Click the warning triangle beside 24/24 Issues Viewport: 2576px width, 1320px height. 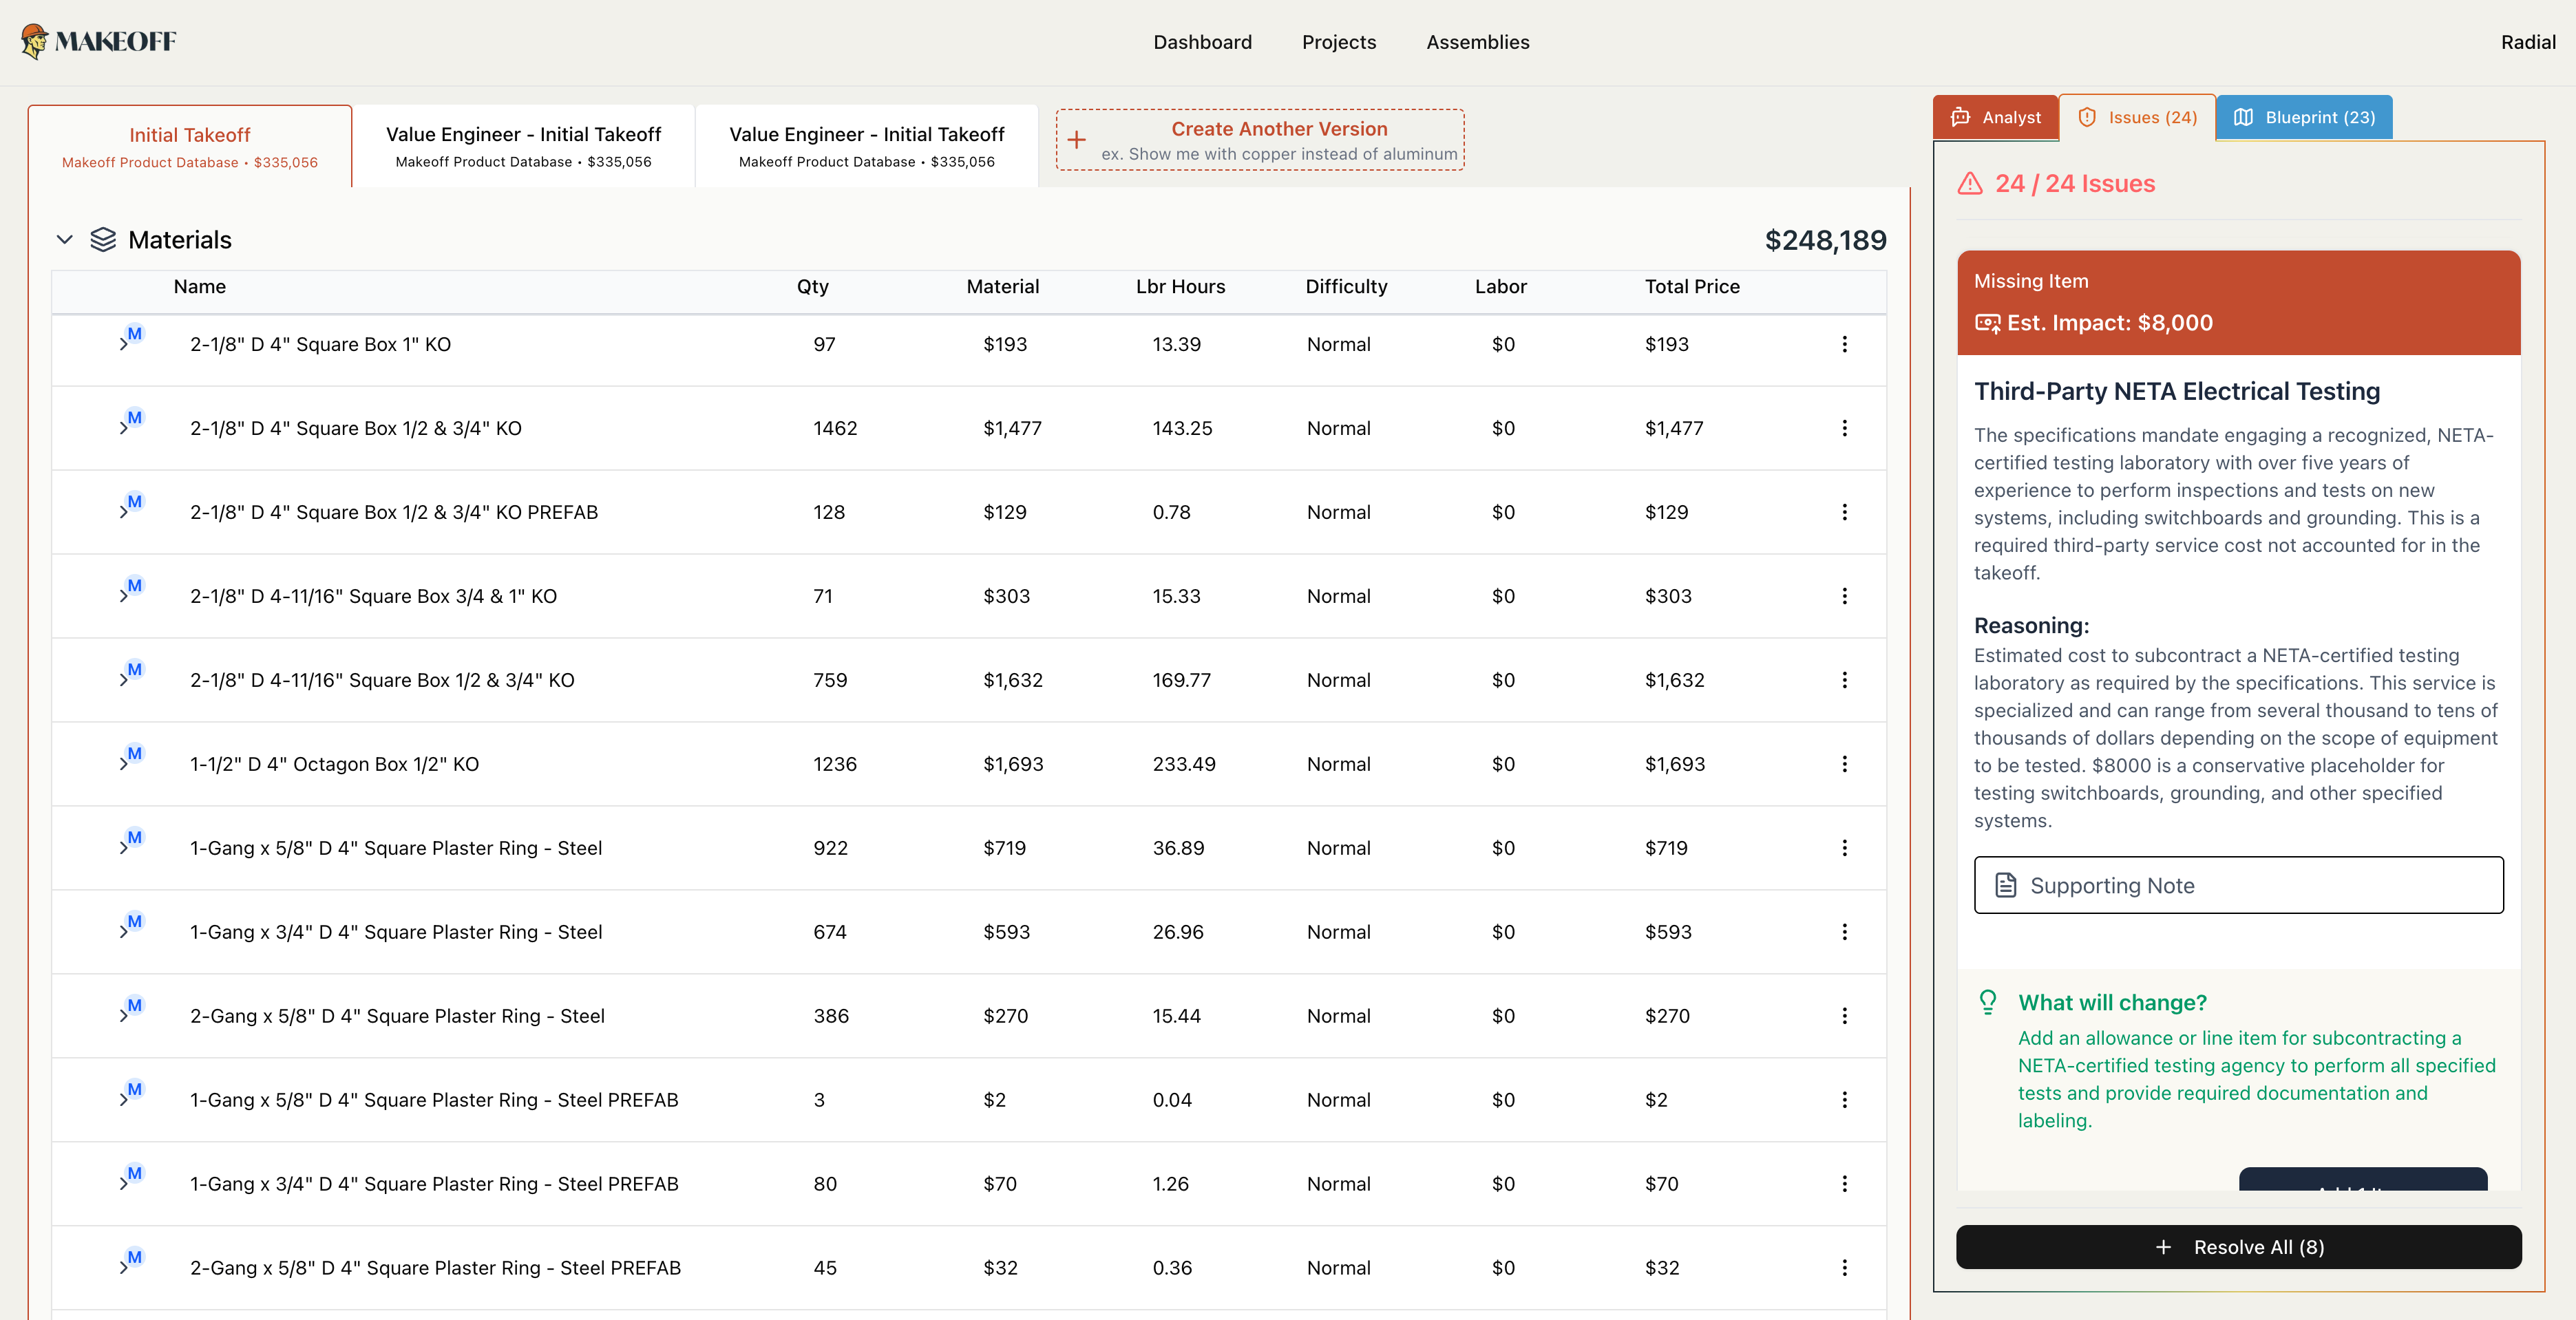(1969, 184)
